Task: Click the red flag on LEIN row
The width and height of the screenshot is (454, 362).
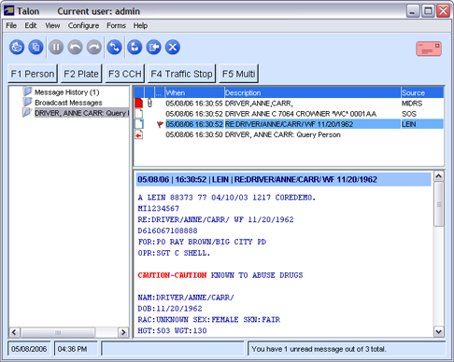Action: click(x=160, y=124)
